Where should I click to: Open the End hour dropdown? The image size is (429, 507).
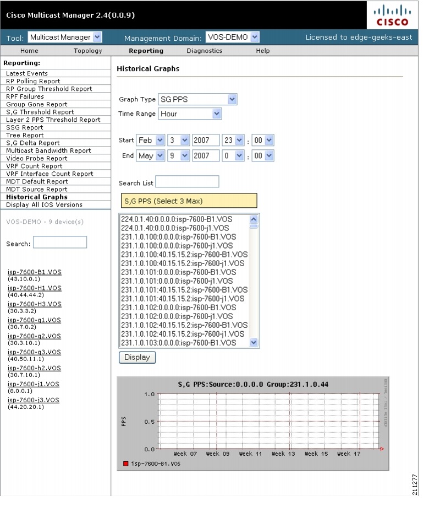click(233, 156)
